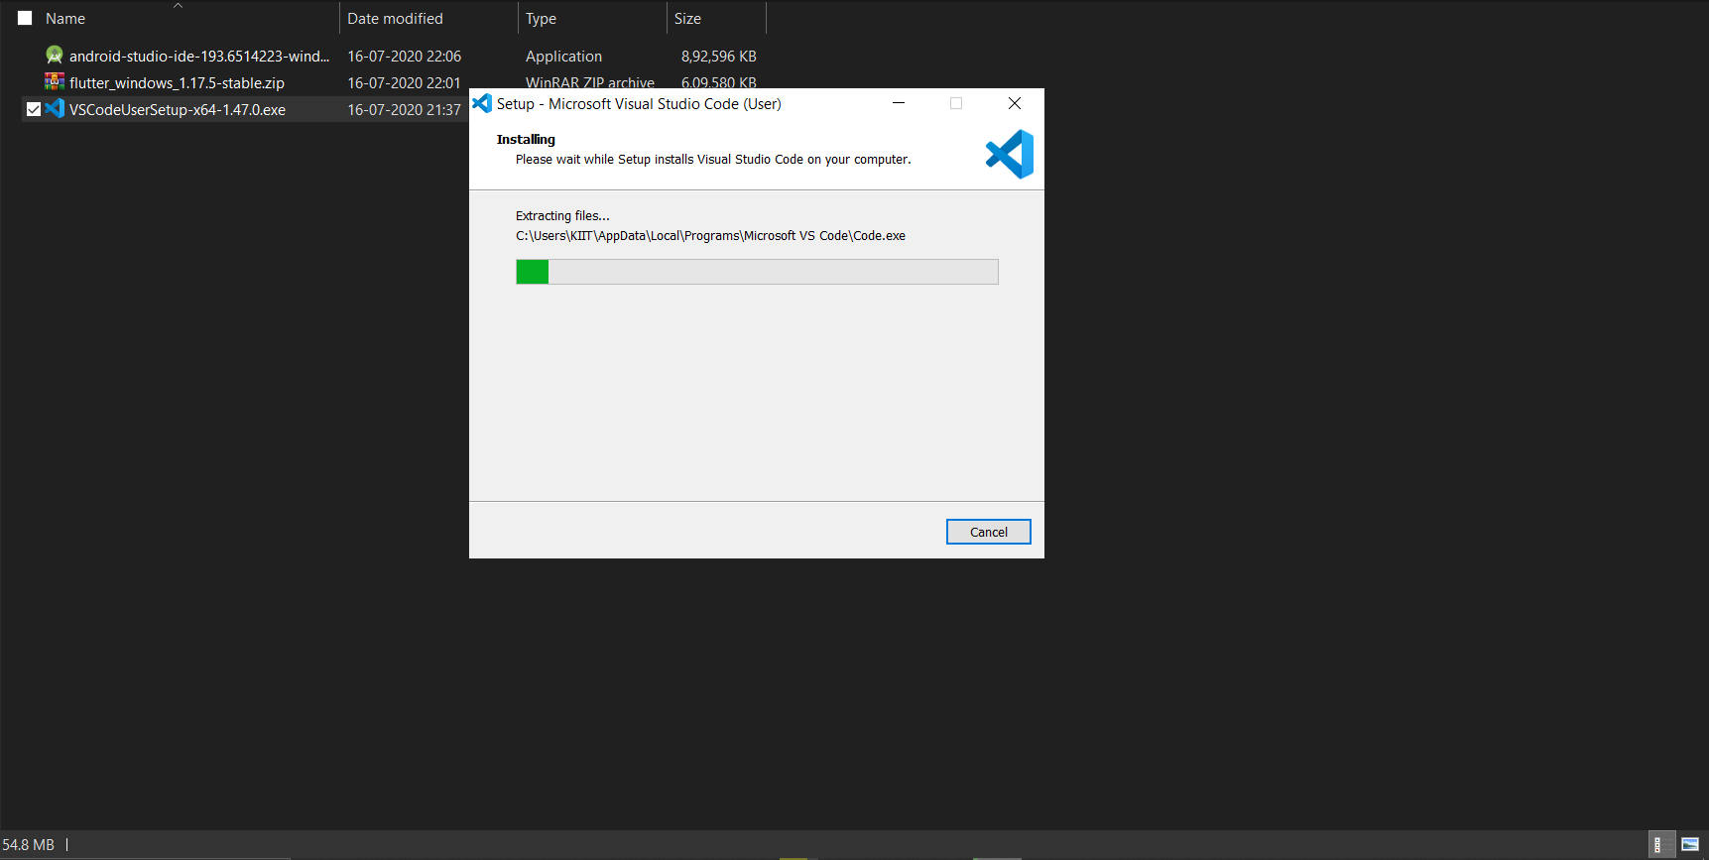
Task: Click the Application type cell
Action: [x=563, y=56]
